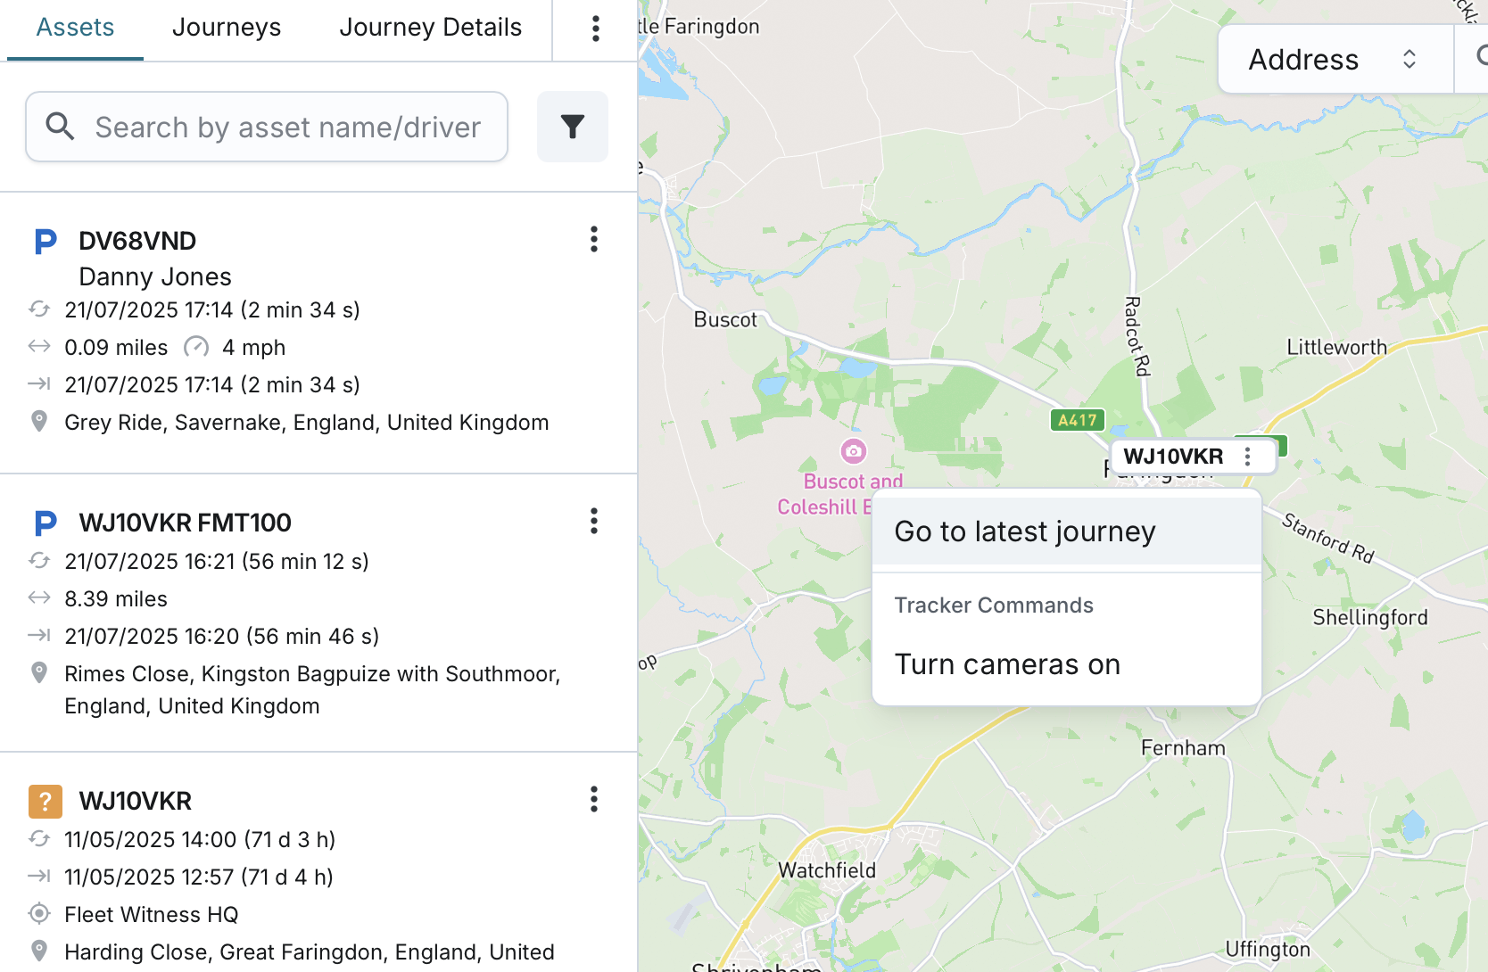Open WJ10VKR FMT100 options menu
The width and height of the screenshot is (1488, 972).
click(593, 521)
